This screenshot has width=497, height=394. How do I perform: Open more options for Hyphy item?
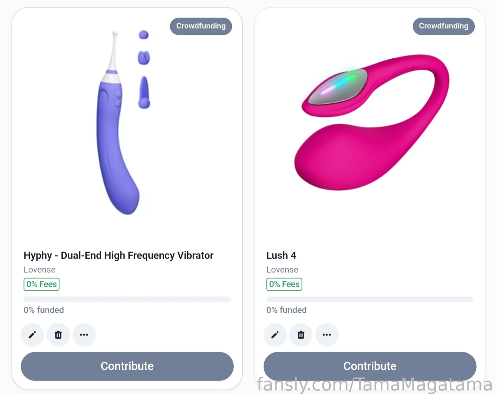click(84, 335)
